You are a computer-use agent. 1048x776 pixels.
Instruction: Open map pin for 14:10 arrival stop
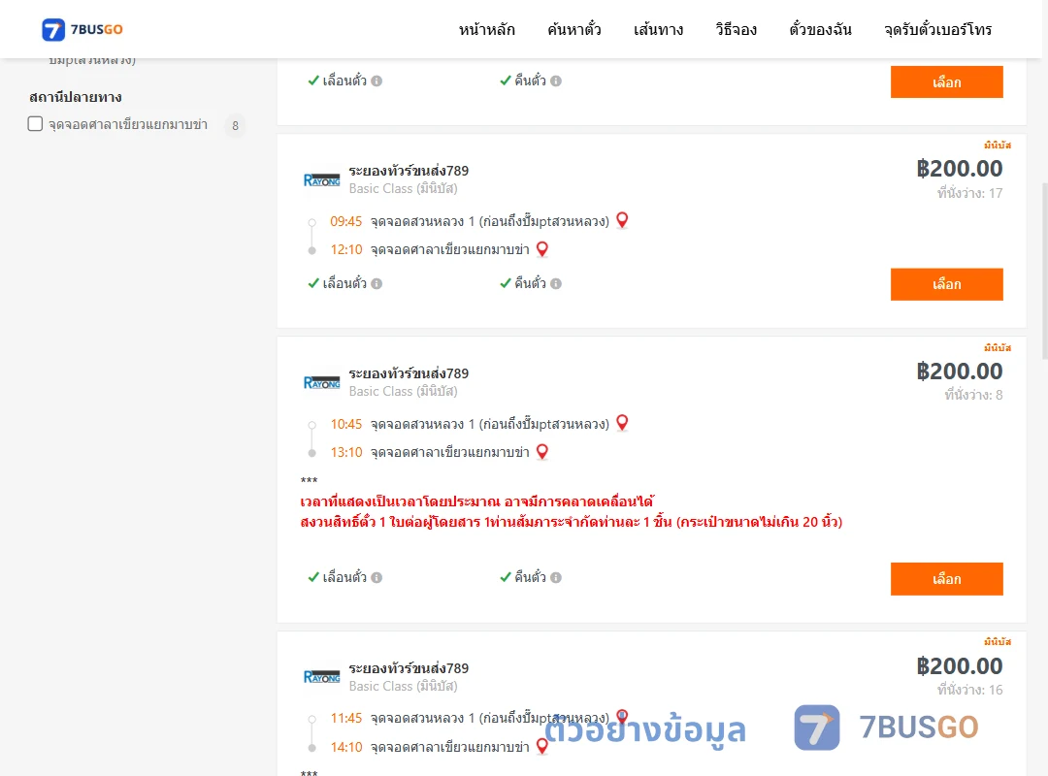[542, 746]
